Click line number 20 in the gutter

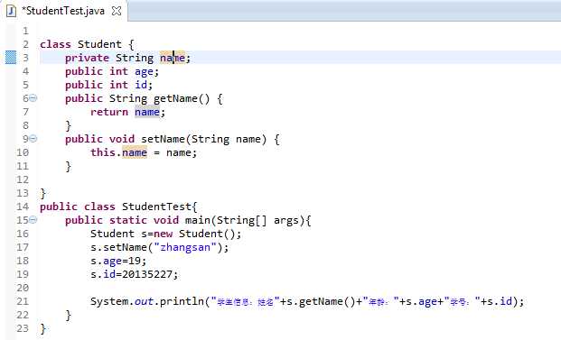[x=23, y=288]
